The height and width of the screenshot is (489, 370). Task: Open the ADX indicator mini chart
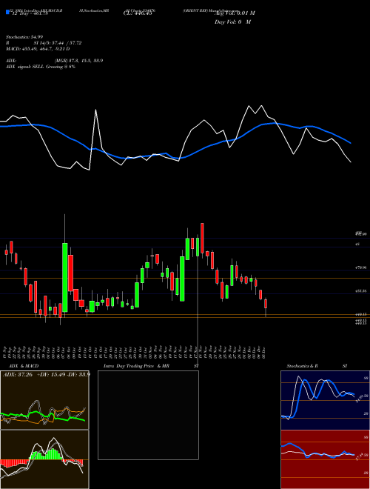click(x=44, y=400)
